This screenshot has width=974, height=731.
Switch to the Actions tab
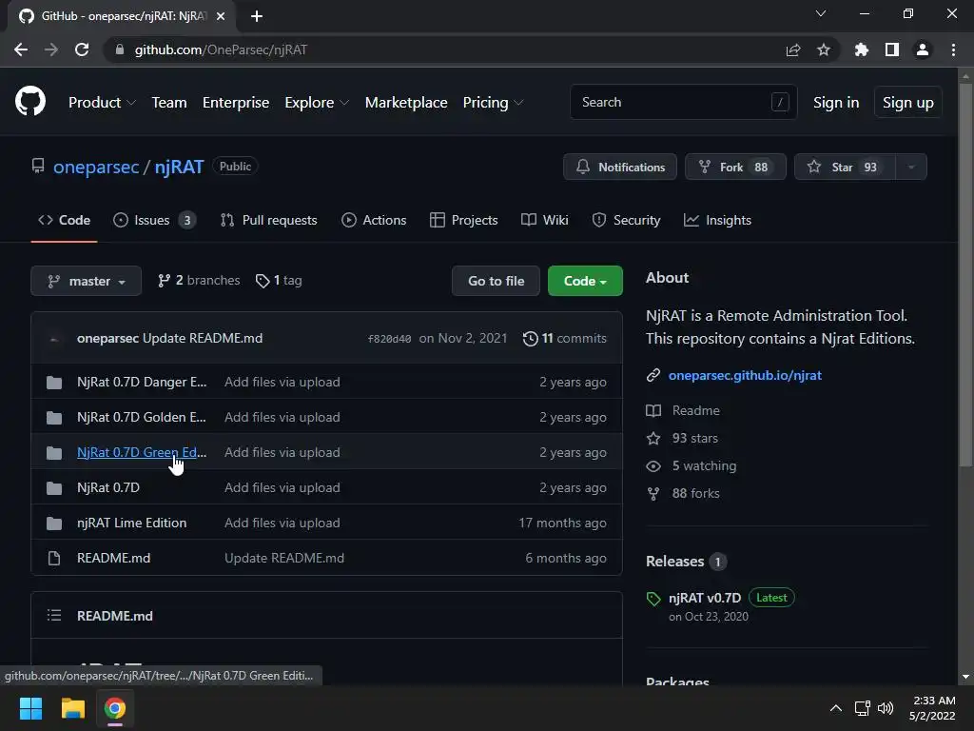(374, 220)
